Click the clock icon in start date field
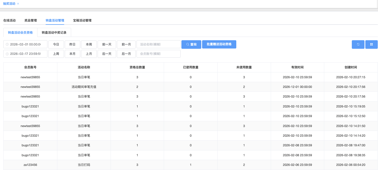This screenshot has width=378, height=170. [7, 44]
